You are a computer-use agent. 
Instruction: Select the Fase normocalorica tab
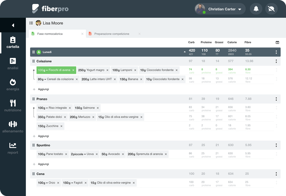click(x=50, y=34)
